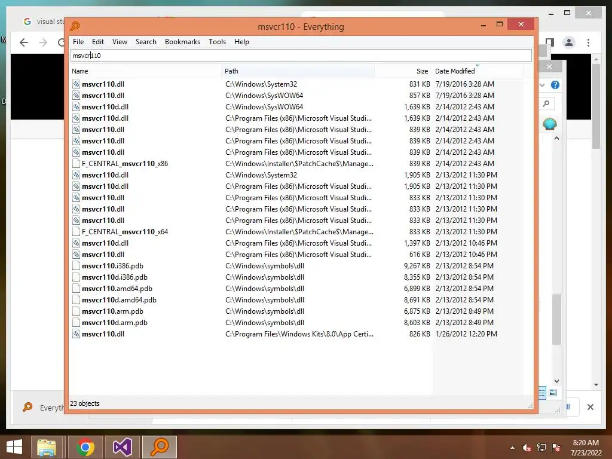Select F_CENTRAL_msvcr110_x86 file icon
The image size is (612, 459).
point(76,164)
